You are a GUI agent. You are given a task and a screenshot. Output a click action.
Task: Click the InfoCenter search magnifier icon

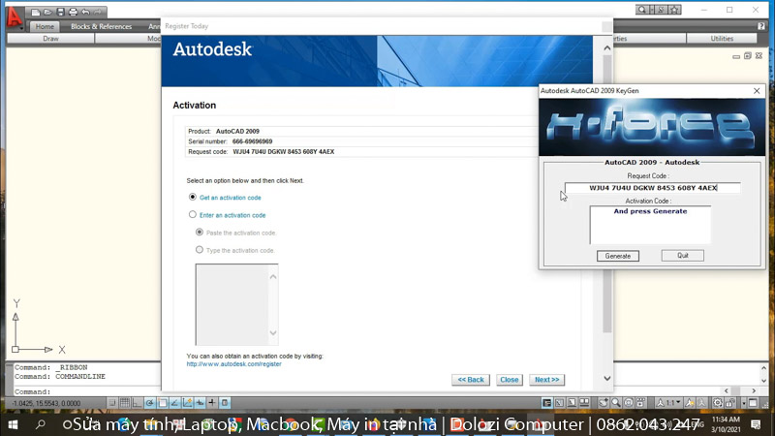coord(644,10)
